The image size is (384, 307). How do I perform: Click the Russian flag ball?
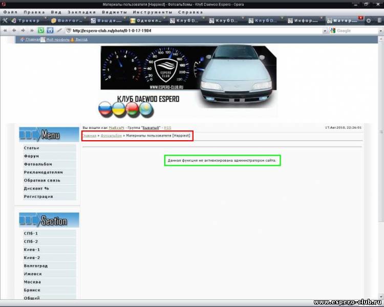click(105, 108)
